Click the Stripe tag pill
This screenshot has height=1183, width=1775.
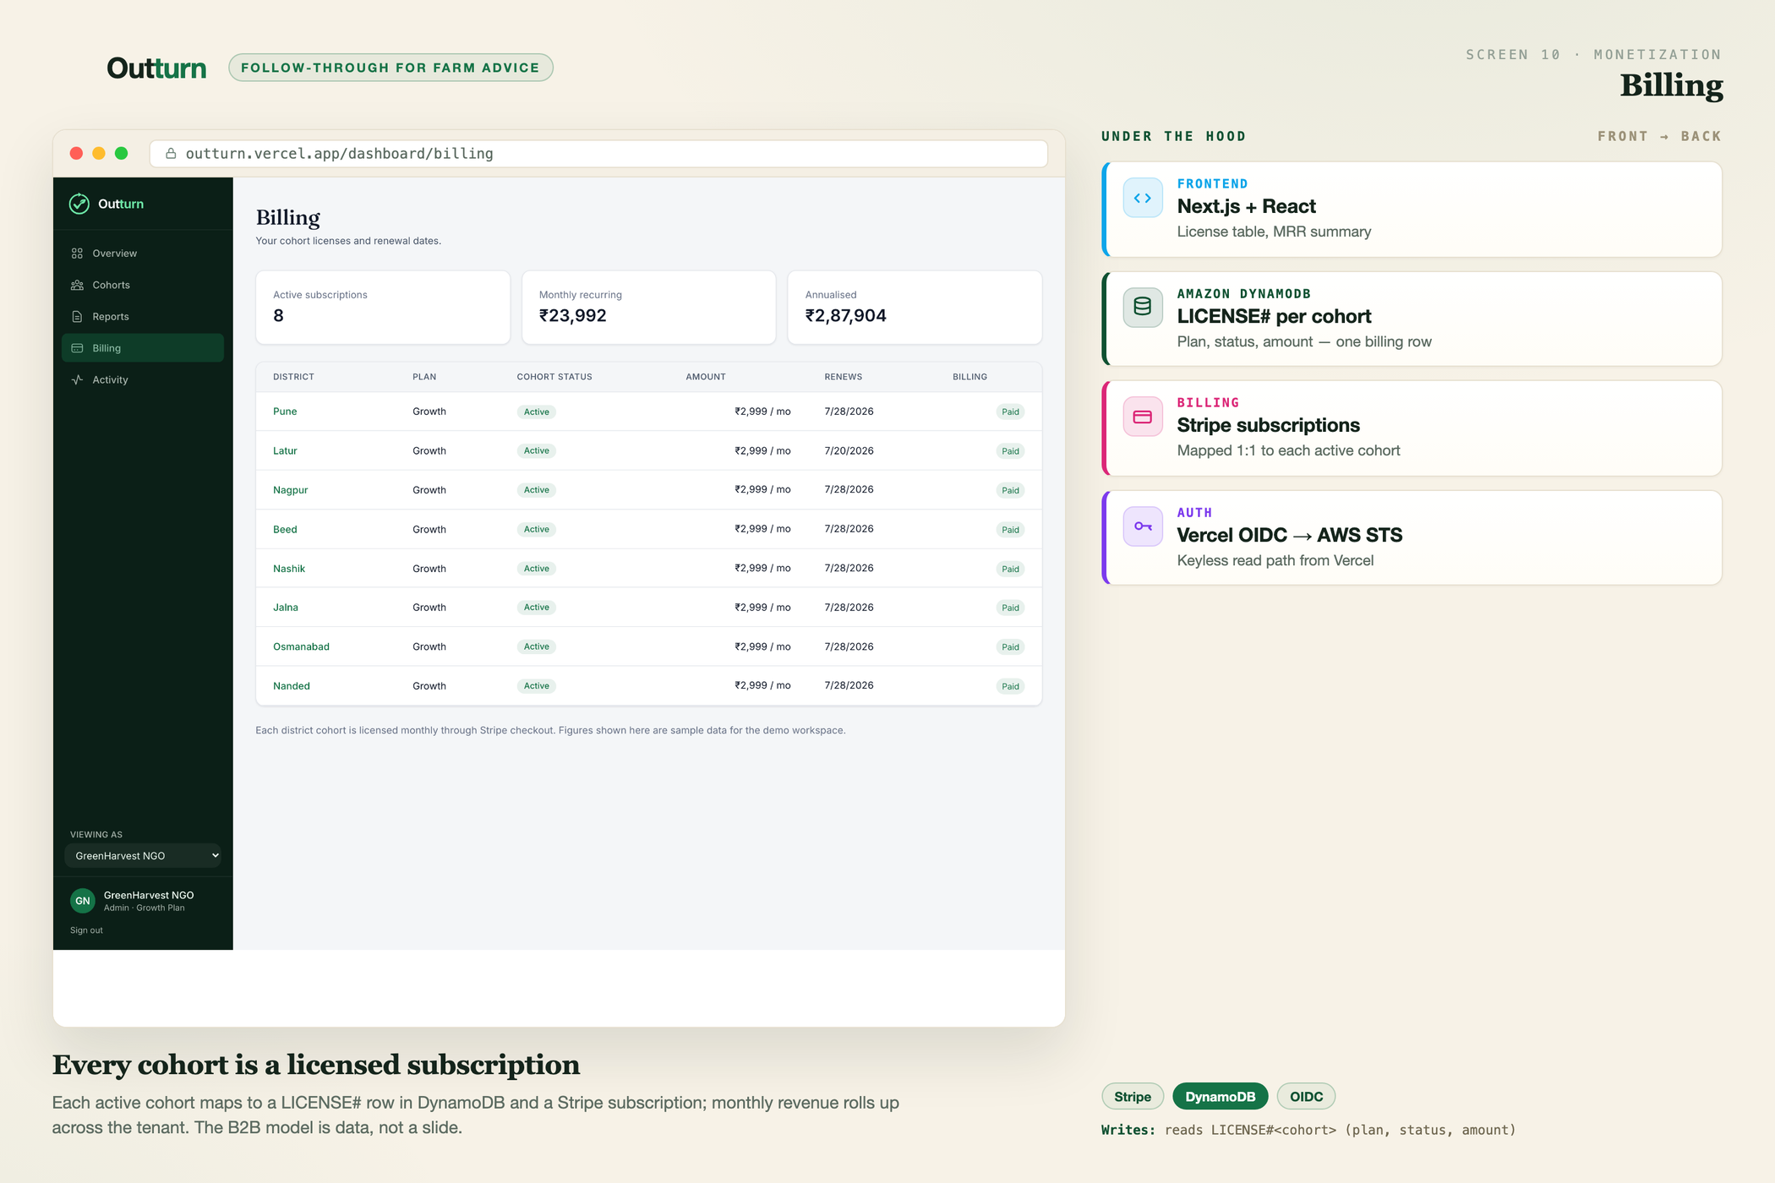click(1133, 1097)
